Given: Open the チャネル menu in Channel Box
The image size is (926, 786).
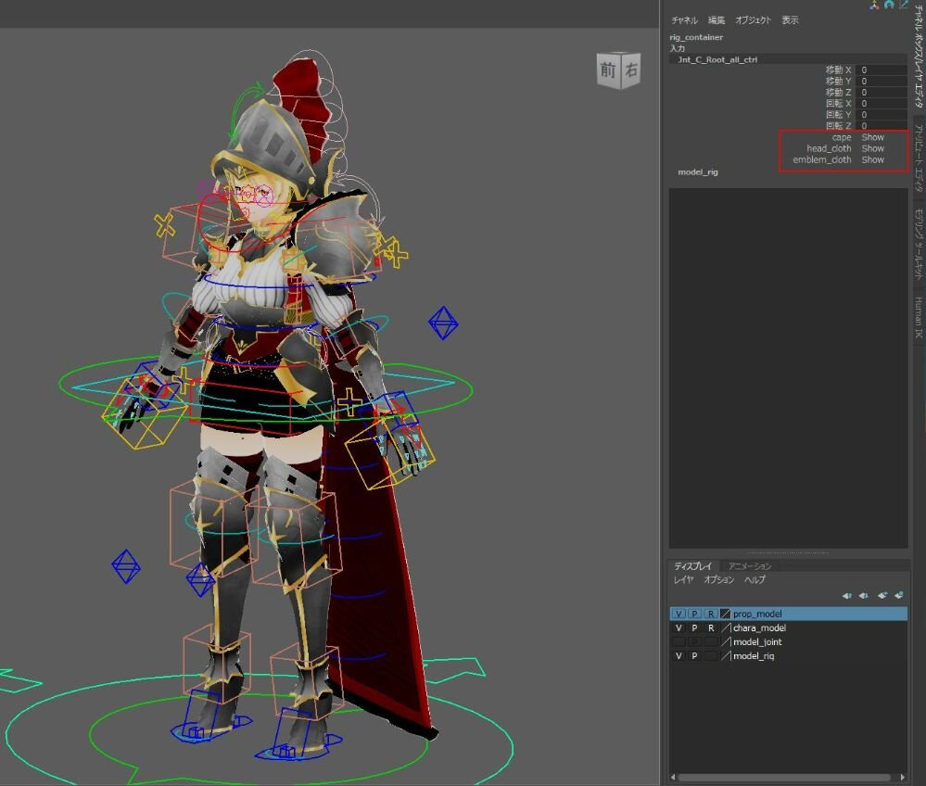Looking at the screenshot, I should pos(684,20).
